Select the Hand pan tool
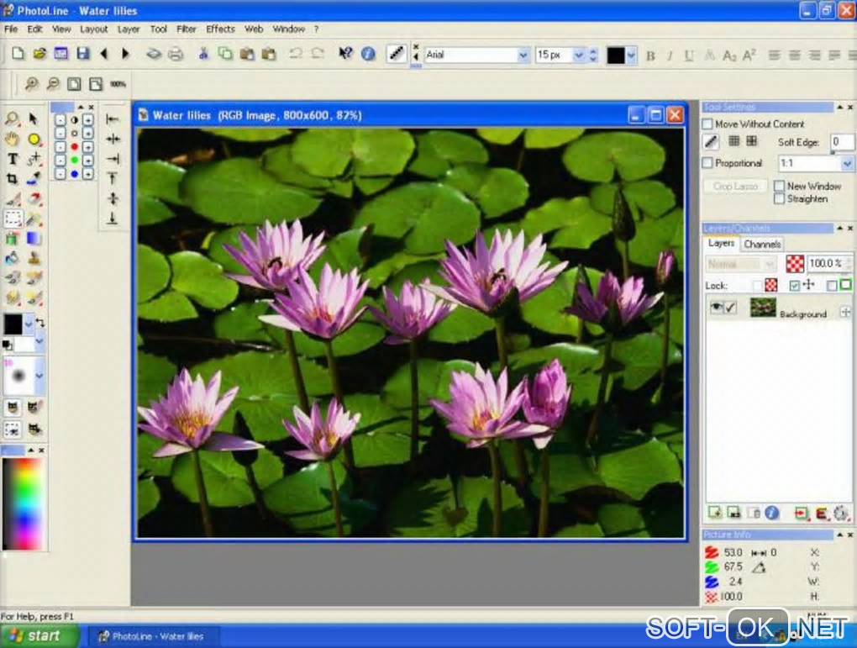 (12, 139)
